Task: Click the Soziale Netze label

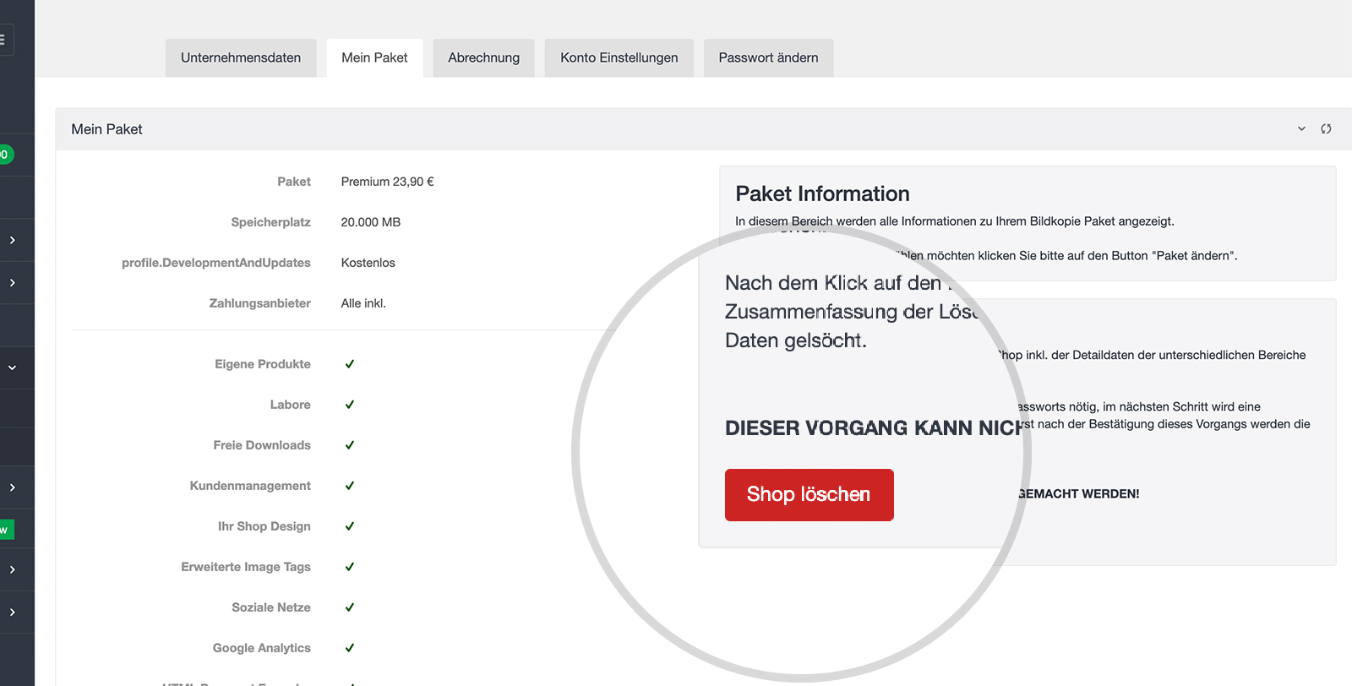Action: [x=271, y=607]
